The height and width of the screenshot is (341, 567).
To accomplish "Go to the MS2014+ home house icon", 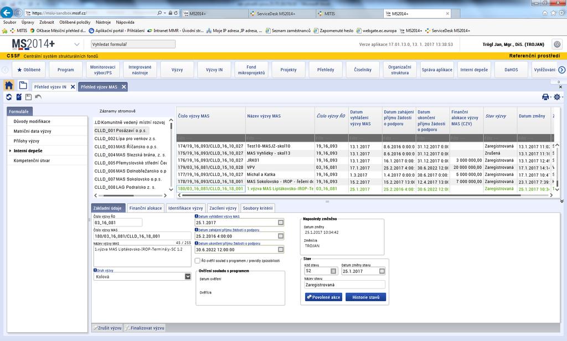I will 9,86.
